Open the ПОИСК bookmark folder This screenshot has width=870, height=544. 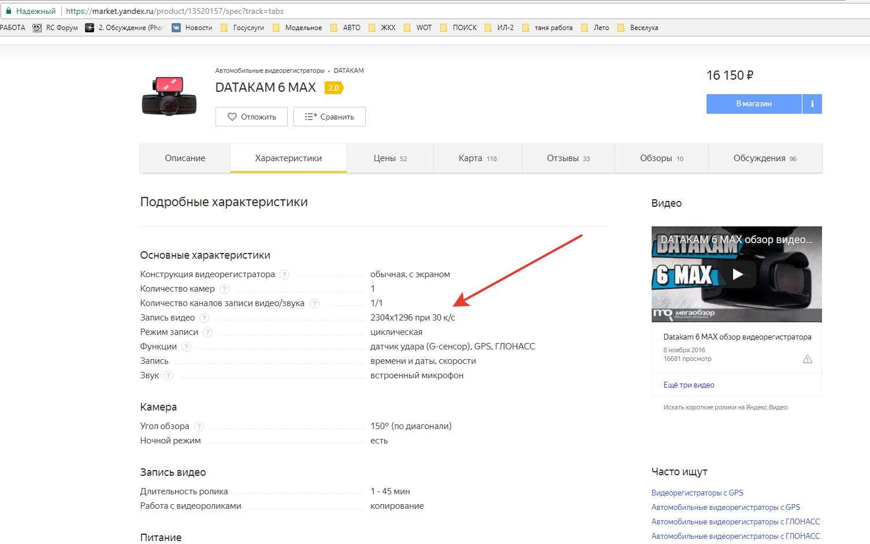[459, 28]
